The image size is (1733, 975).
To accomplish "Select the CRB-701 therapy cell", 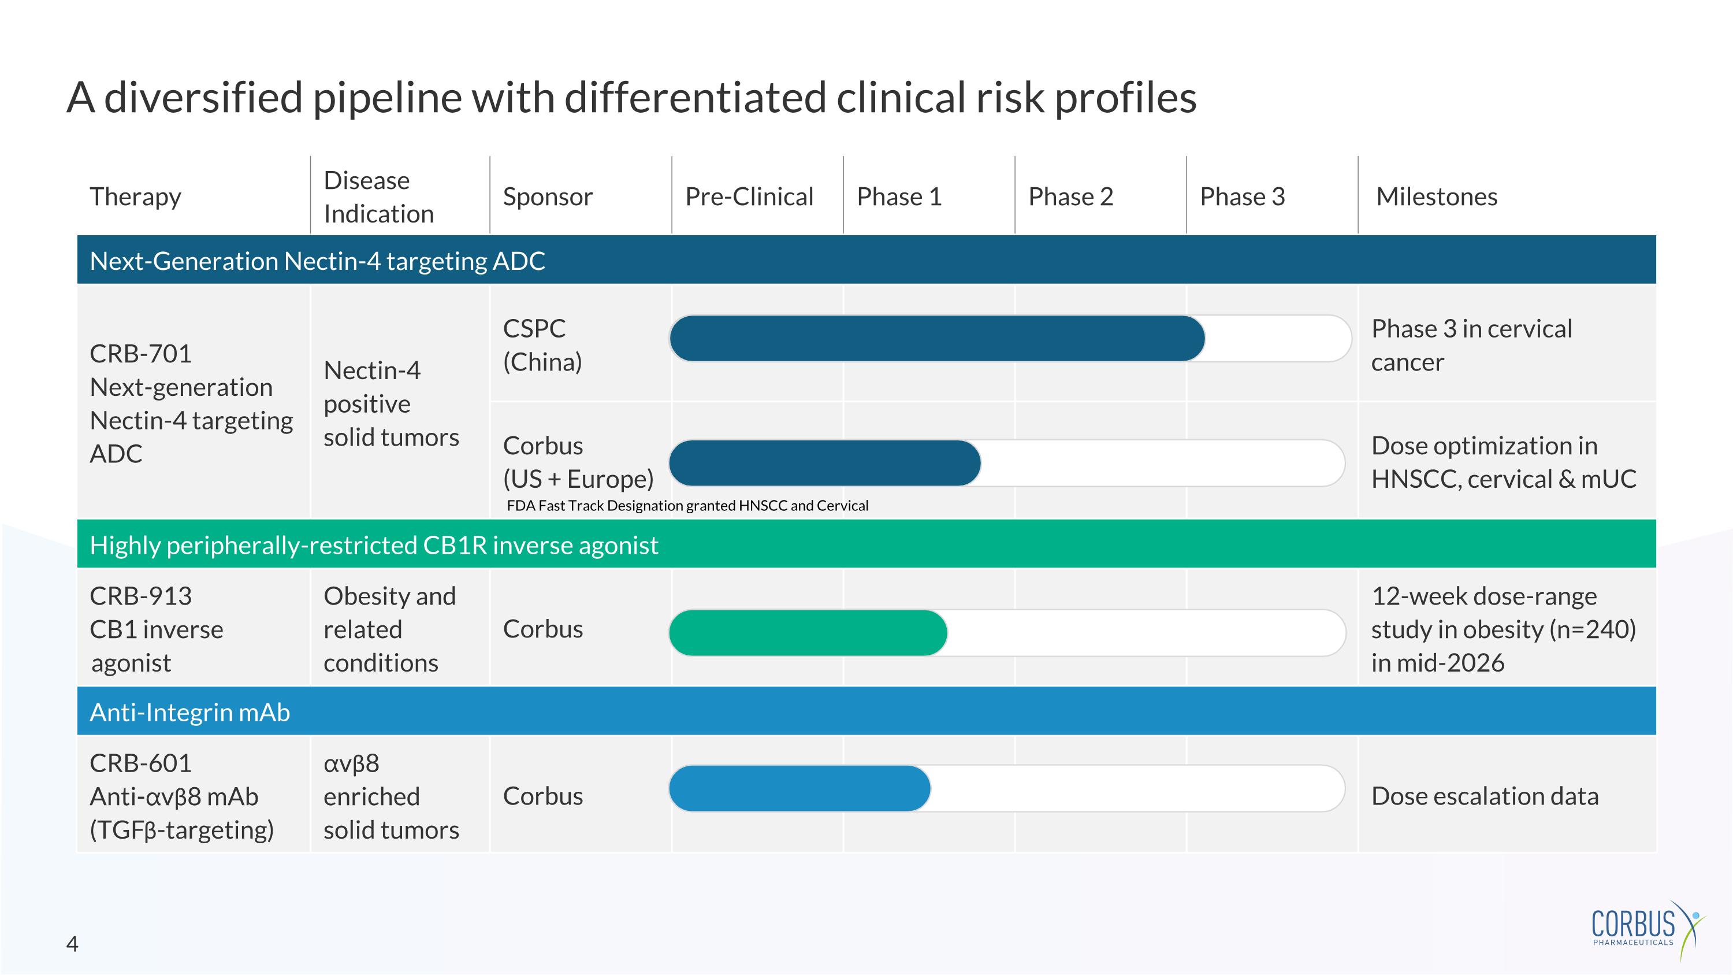I will pos(191,403).
